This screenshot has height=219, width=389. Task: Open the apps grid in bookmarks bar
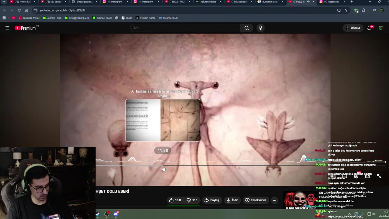point(4,18)
